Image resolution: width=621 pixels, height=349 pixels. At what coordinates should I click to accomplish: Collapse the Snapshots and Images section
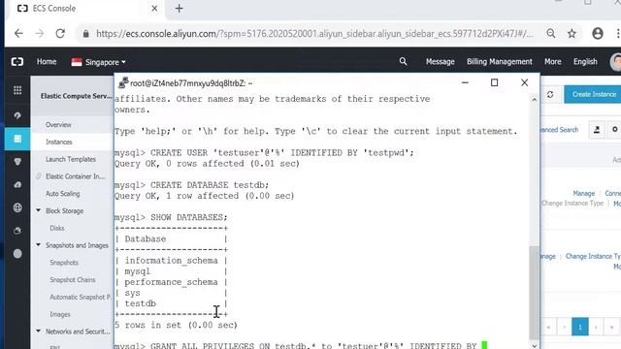pos(39,245)
